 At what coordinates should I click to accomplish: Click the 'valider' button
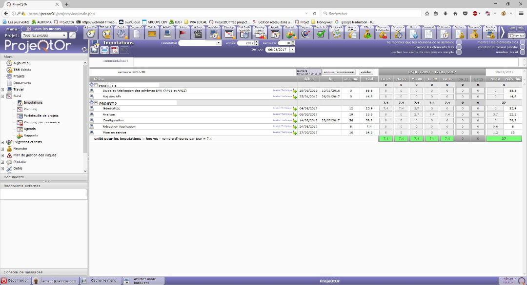(x=366, y=72)
